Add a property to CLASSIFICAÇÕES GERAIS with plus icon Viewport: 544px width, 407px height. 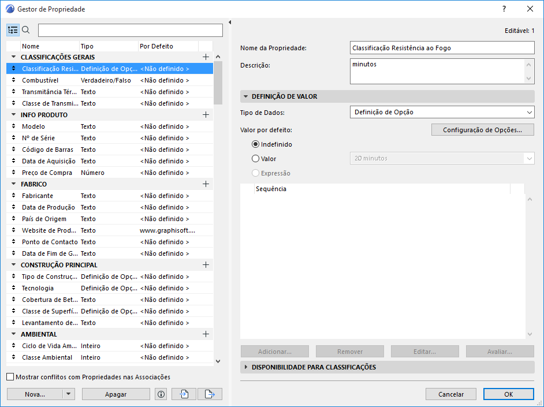point(206,57)
